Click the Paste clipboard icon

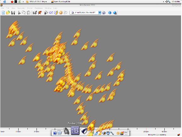[x=29, y=13]
